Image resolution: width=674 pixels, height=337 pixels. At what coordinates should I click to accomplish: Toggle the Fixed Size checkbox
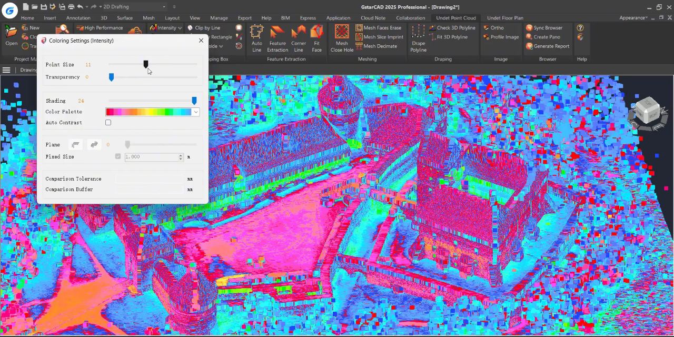tap(117, 156)
